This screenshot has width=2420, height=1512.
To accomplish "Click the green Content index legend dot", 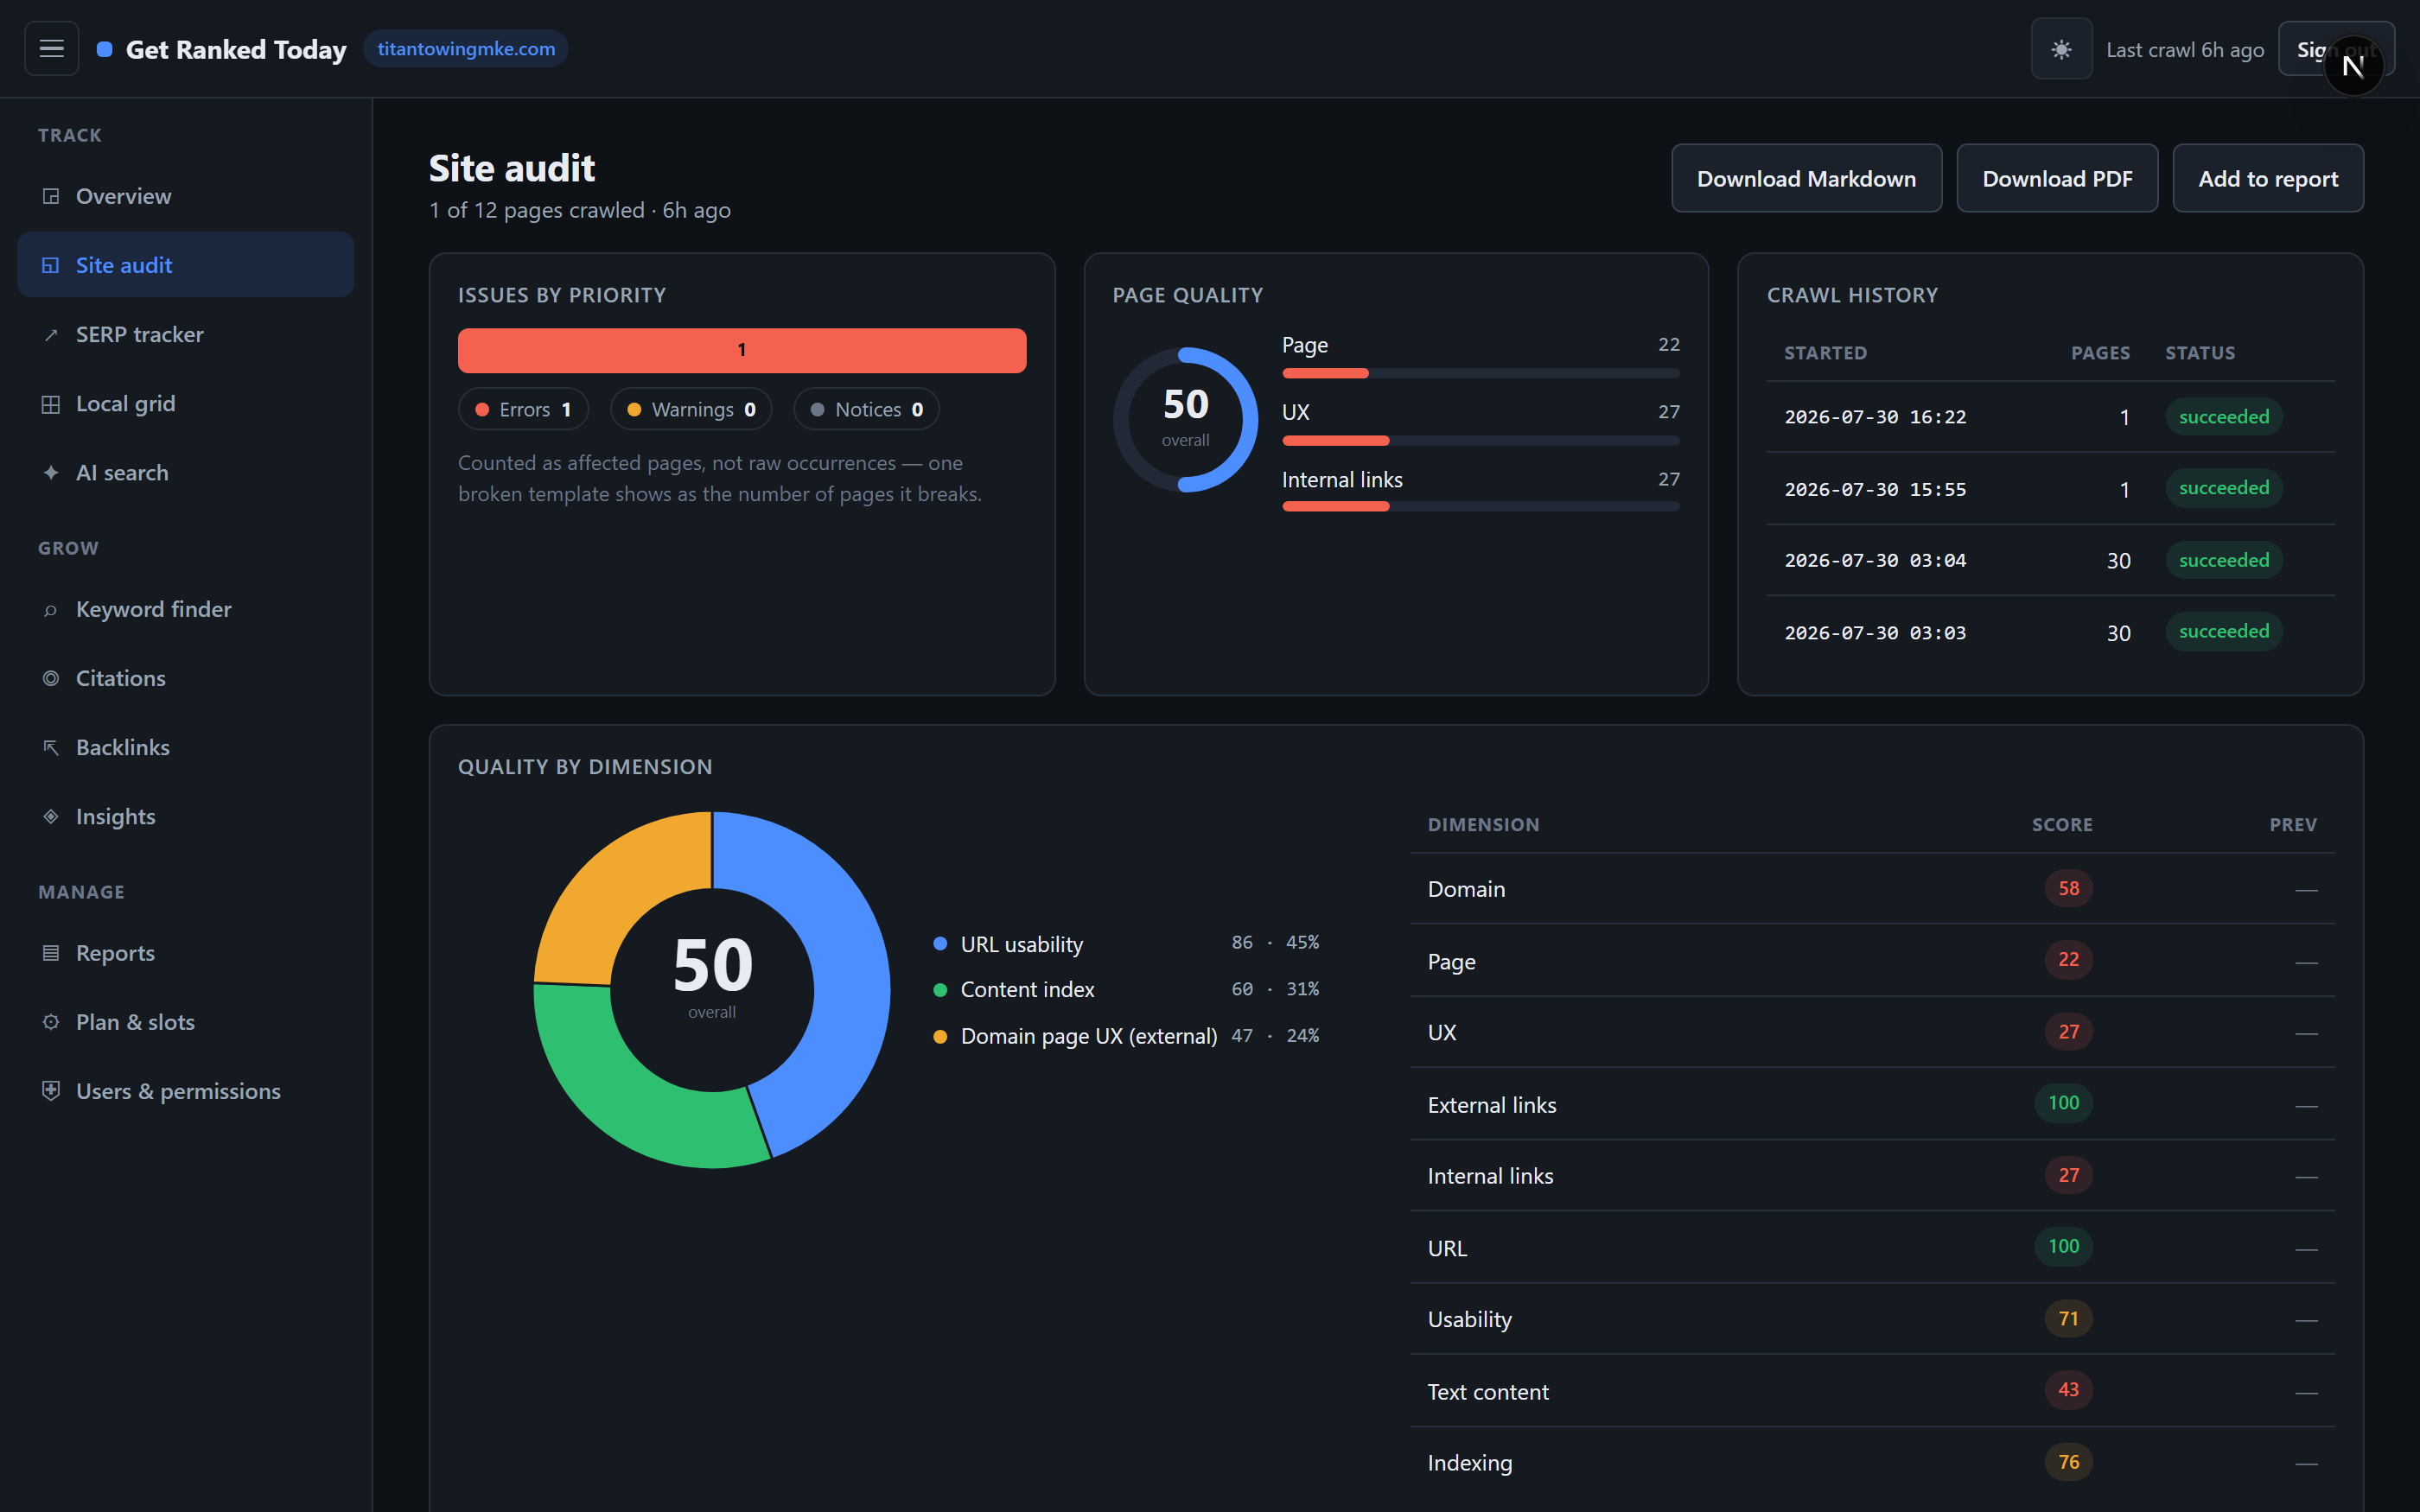I will click(x=940, y=989).
